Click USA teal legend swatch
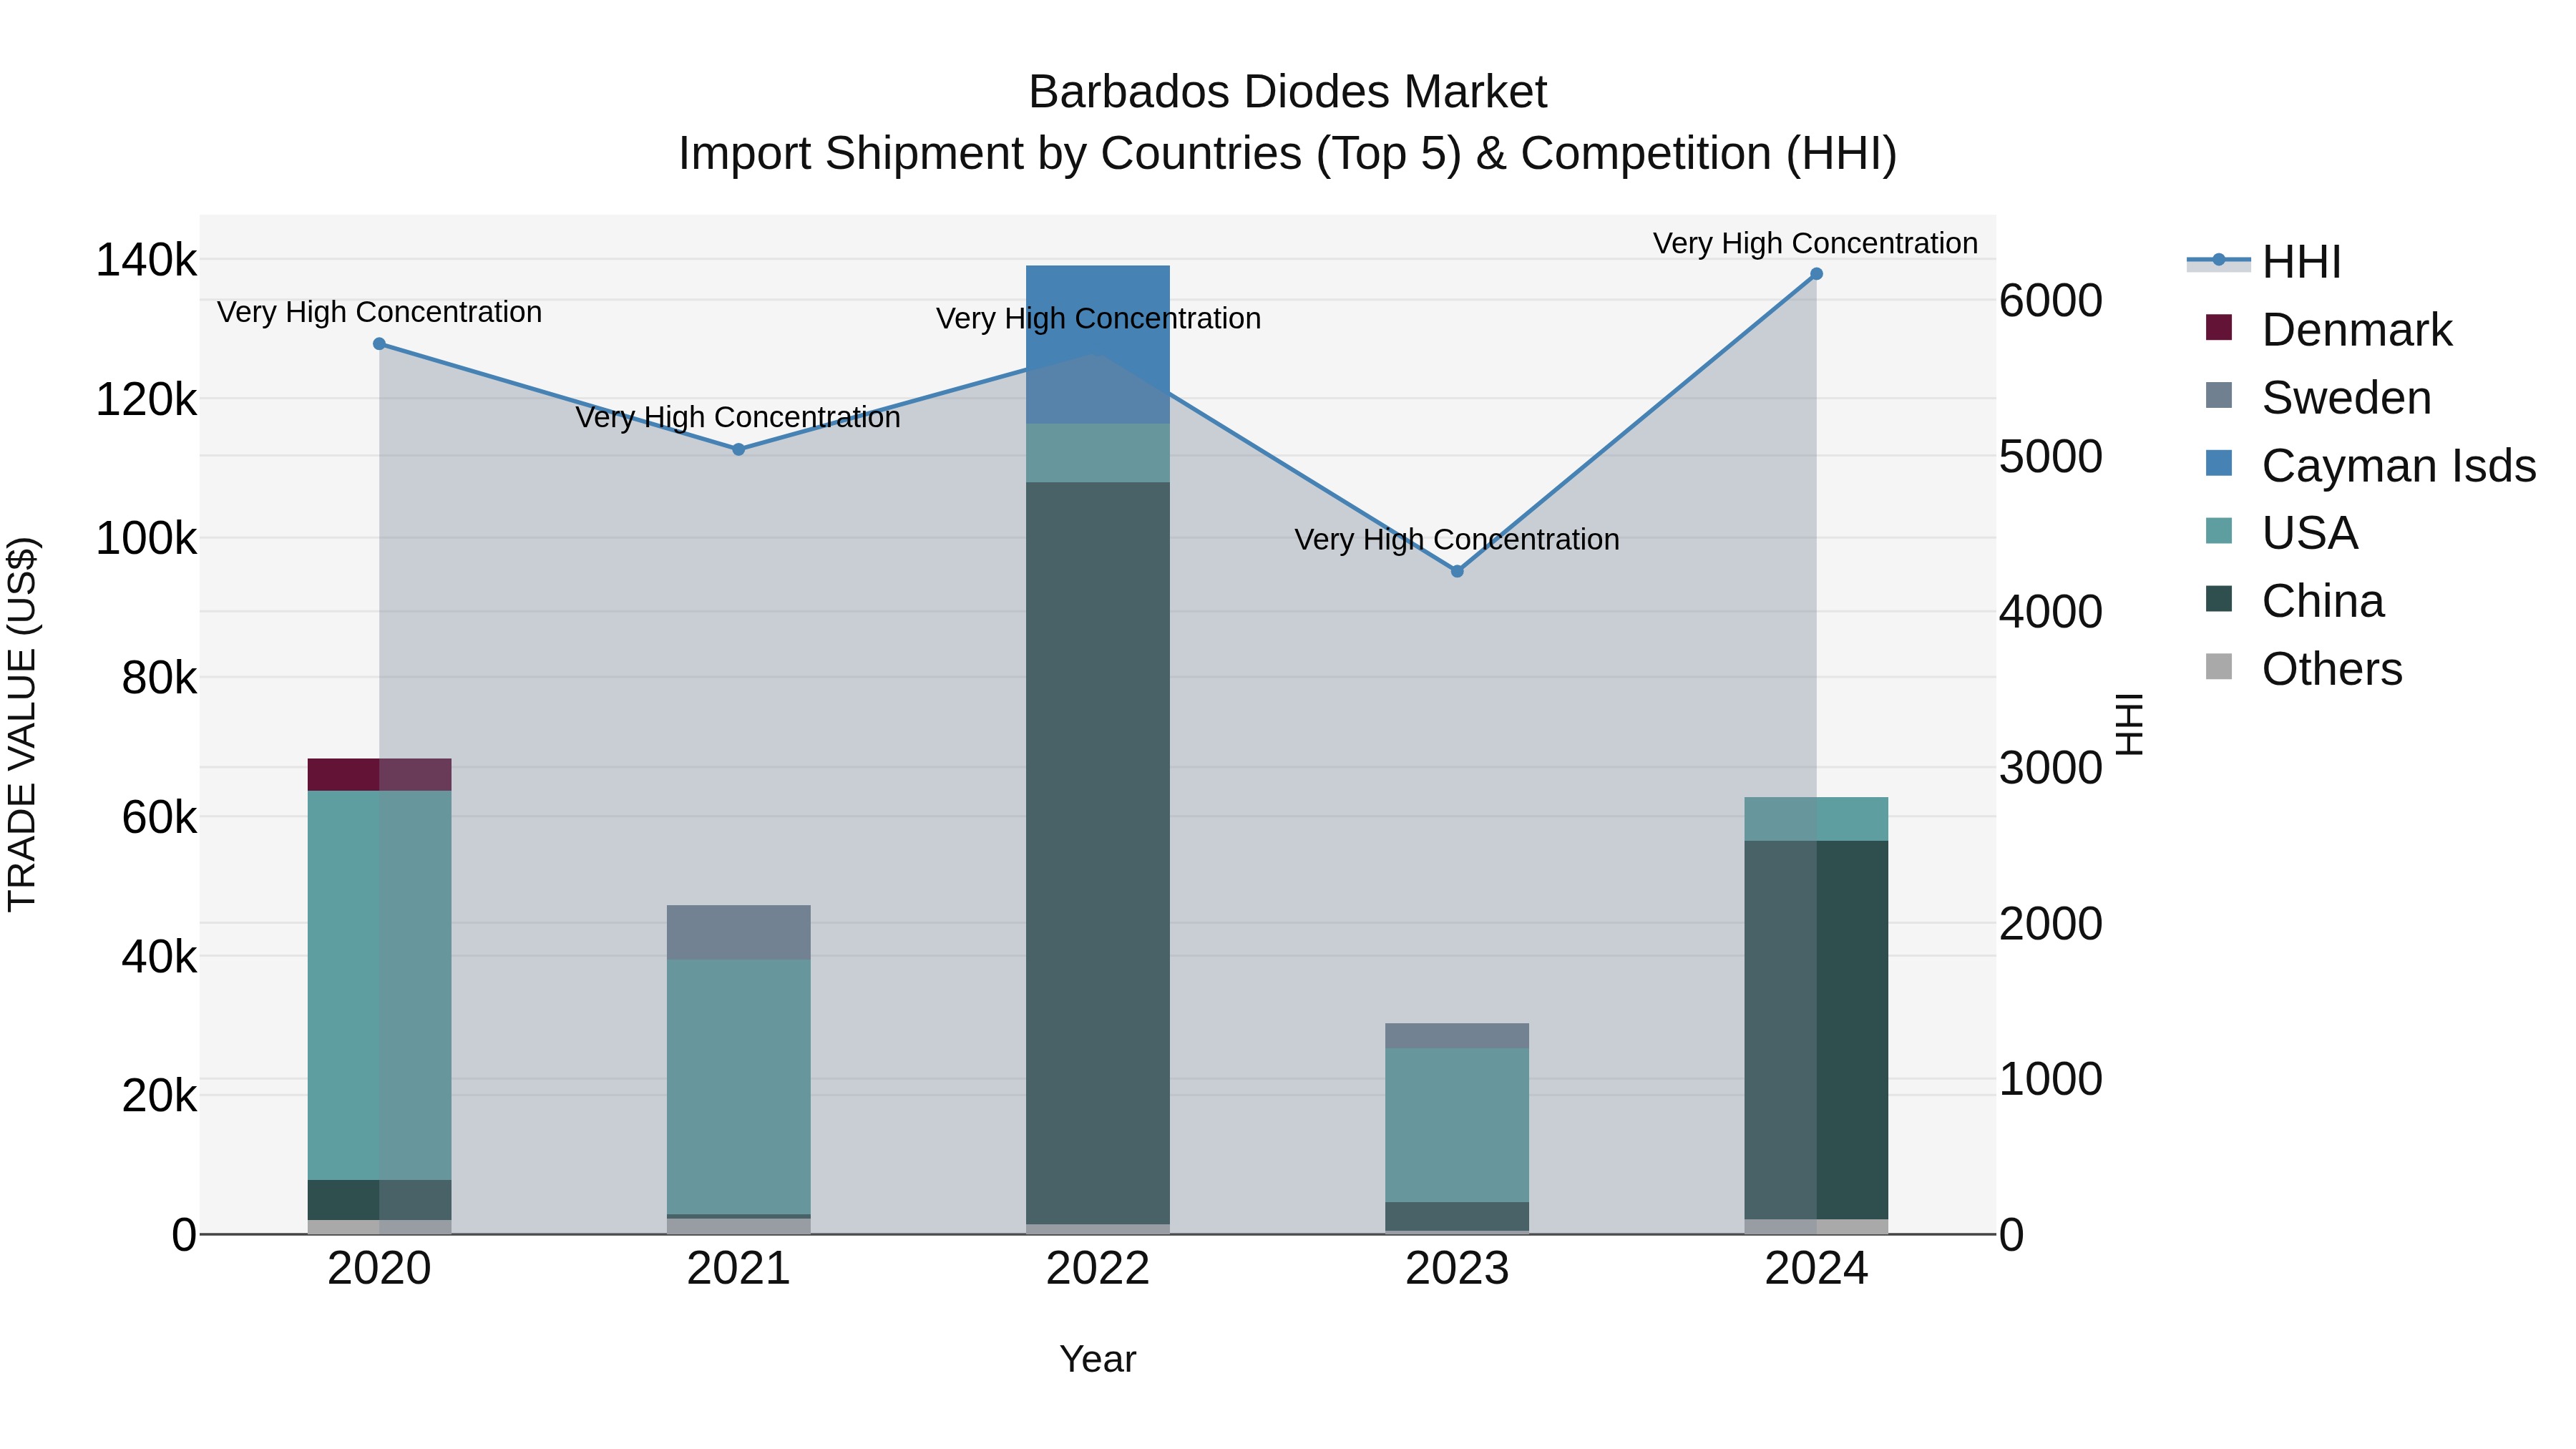2576x1449 pixels. (x=2218, y=531)
